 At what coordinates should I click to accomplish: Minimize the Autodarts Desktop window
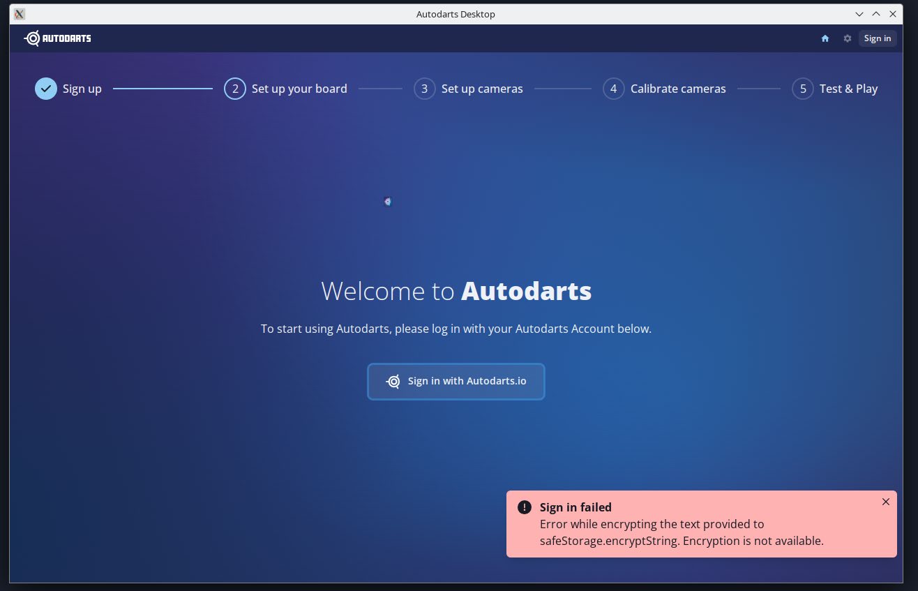pyautogui.click(x=860, y=14)
